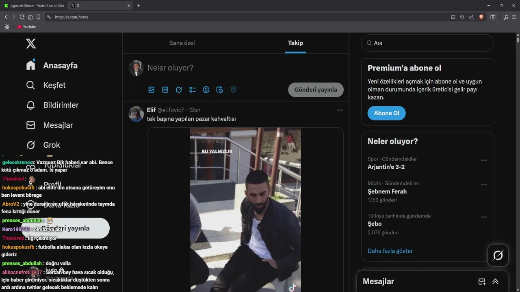The image size is (520, 292).
Task: Open the browser main menu
Action: click(x=514, y=17)
